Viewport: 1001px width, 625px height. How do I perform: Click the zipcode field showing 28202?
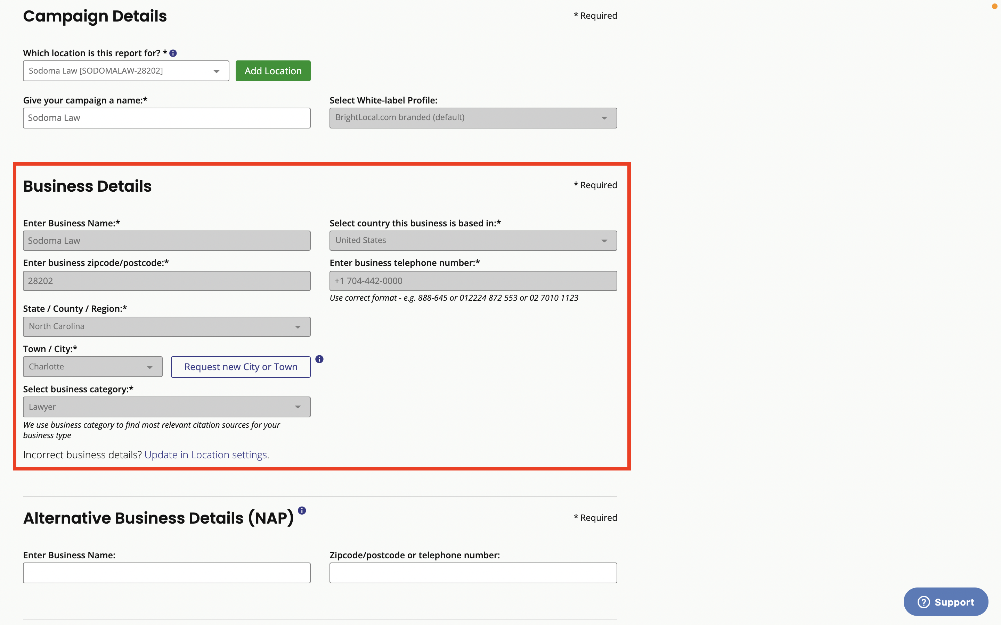tap(167, 281)
